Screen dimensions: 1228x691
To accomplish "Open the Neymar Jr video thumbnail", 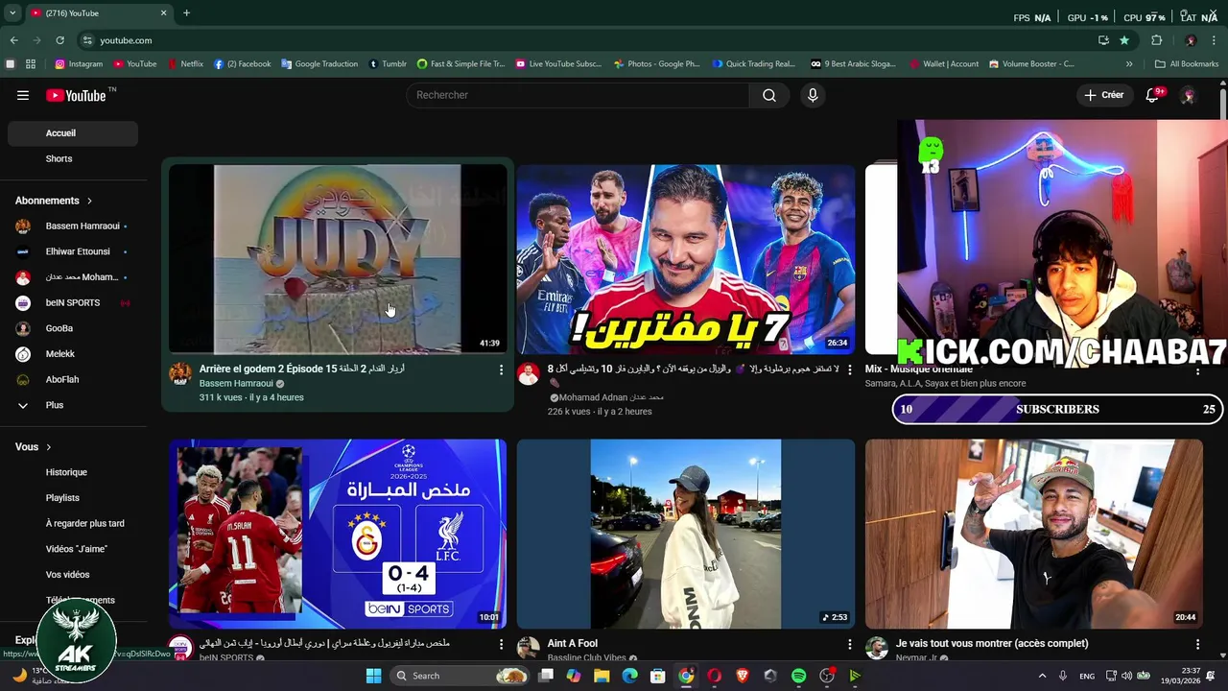I will click(1034, 534).
